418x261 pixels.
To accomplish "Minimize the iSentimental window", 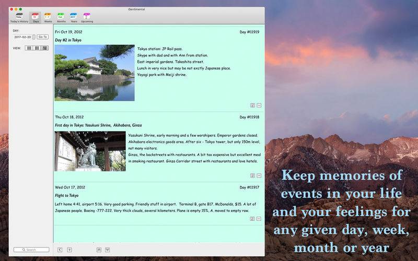I will pos(16,9).
